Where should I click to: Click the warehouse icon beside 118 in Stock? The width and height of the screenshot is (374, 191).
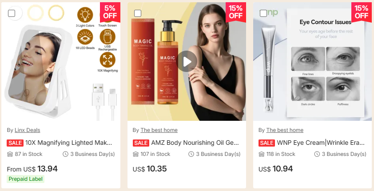point(262,154)
